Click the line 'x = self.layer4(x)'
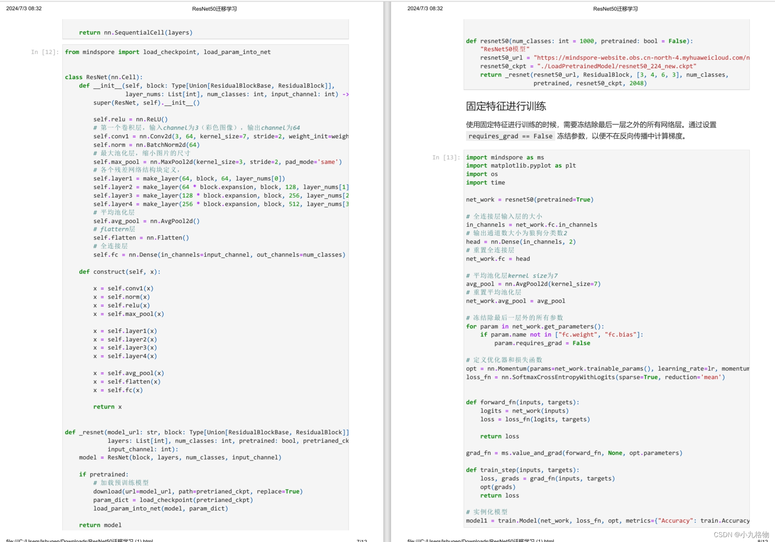775x542 pixels. click(125, 356)
